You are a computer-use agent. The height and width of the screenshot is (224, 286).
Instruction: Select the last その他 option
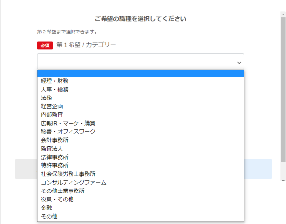pos(141,216)
